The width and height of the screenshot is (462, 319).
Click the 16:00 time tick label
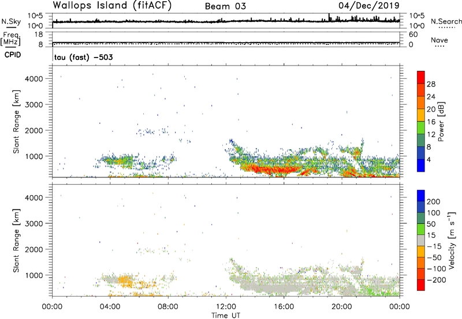click(x=284, y=307)
